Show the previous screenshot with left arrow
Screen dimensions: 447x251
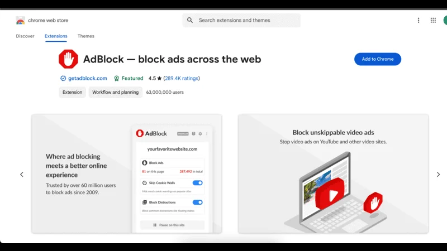[22, 175]
